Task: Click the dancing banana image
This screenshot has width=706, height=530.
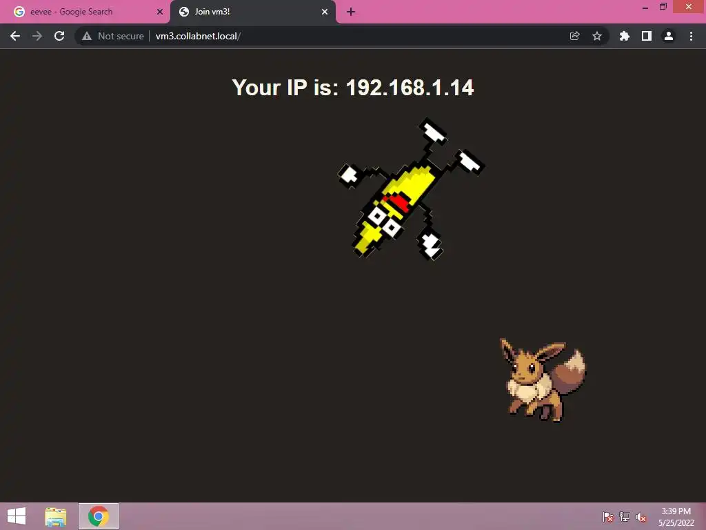Action: [x=411, y=188]
